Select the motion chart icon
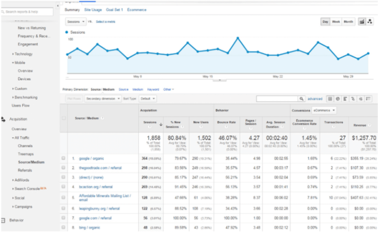Viewport: 378px width, 237px height. [369, 22]
